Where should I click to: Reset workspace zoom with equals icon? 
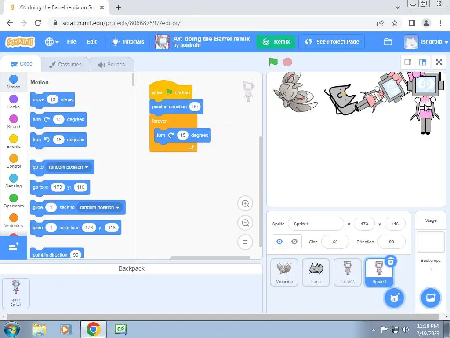click(x=245, y=242)
